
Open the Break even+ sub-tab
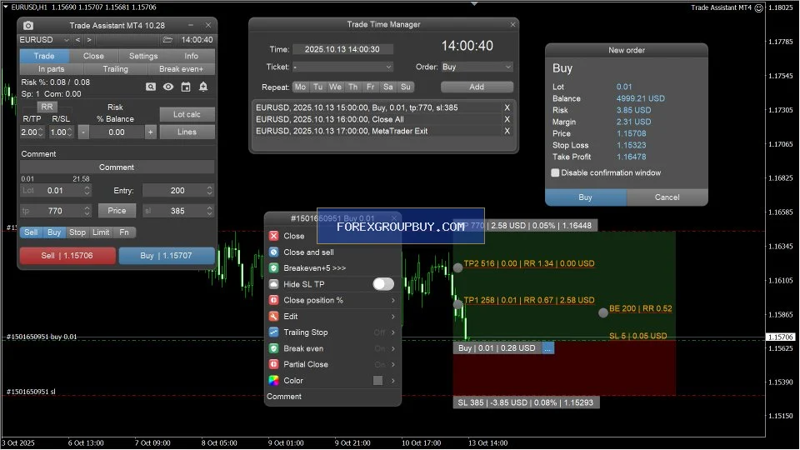pyautogui.click(x=181, y=69)
